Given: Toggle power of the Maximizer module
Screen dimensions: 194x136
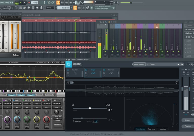Looking at the screenshot, I should pos(104,70).
